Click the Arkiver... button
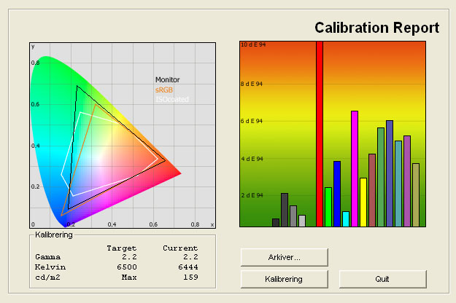The width and height of the screenshot is (456, 303). (x=284, y=257)
